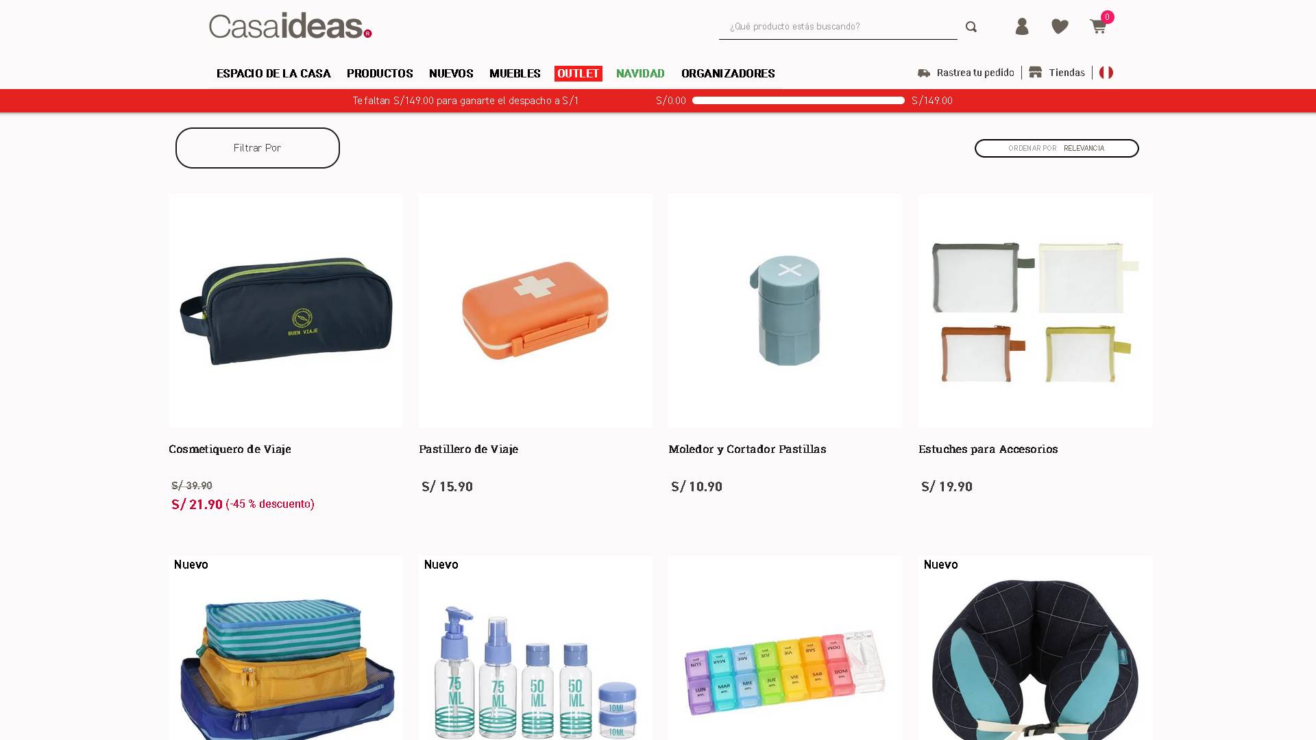Focus the product search input field
This screenshot has height=740, width=1316.
[x=838, y=27]
